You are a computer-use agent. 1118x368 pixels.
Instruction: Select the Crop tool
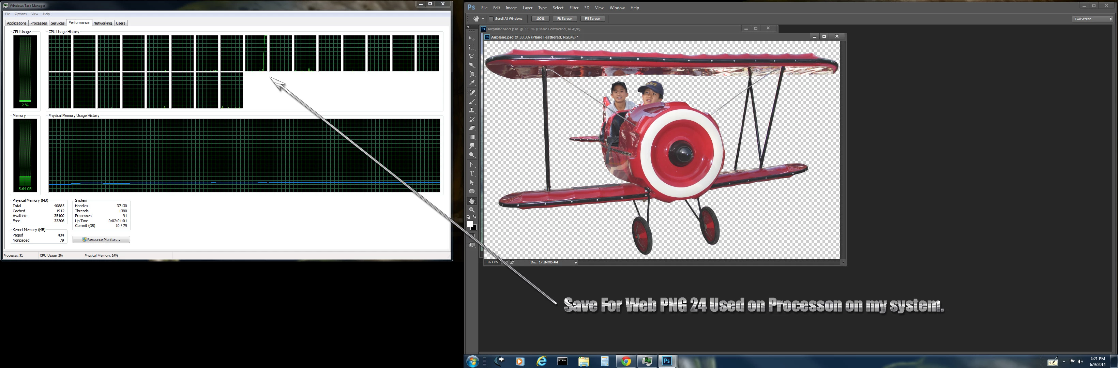(x=472, y=74)
